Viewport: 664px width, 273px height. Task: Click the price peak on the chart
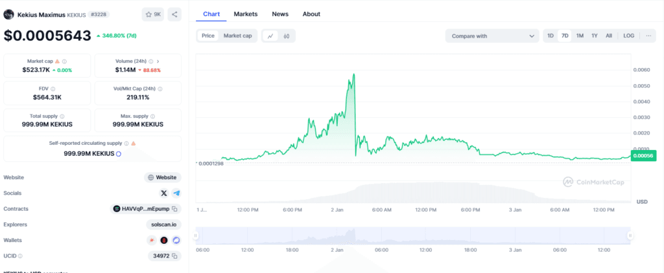pos(353,74)
